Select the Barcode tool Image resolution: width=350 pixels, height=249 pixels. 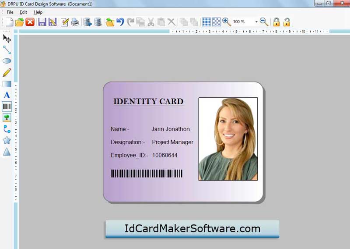[7, 107]
